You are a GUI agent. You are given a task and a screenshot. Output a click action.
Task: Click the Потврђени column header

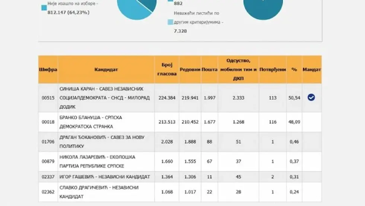tap(273, 70)
